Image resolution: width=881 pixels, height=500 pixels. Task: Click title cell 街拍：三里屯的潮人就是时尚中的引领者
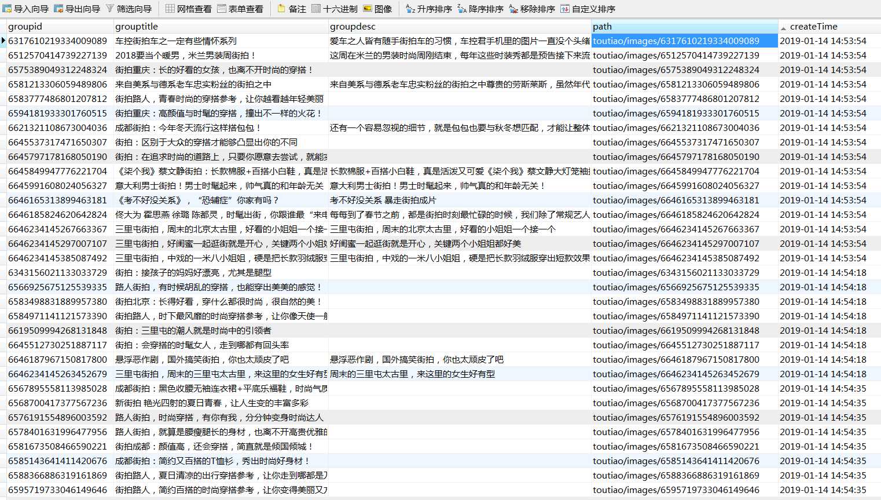click(221, 330)
